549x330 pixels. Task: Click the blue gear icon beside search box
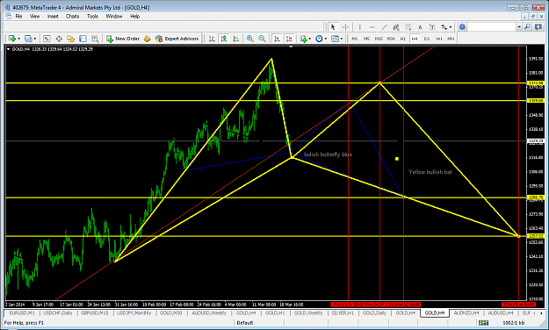pos(463,27)
